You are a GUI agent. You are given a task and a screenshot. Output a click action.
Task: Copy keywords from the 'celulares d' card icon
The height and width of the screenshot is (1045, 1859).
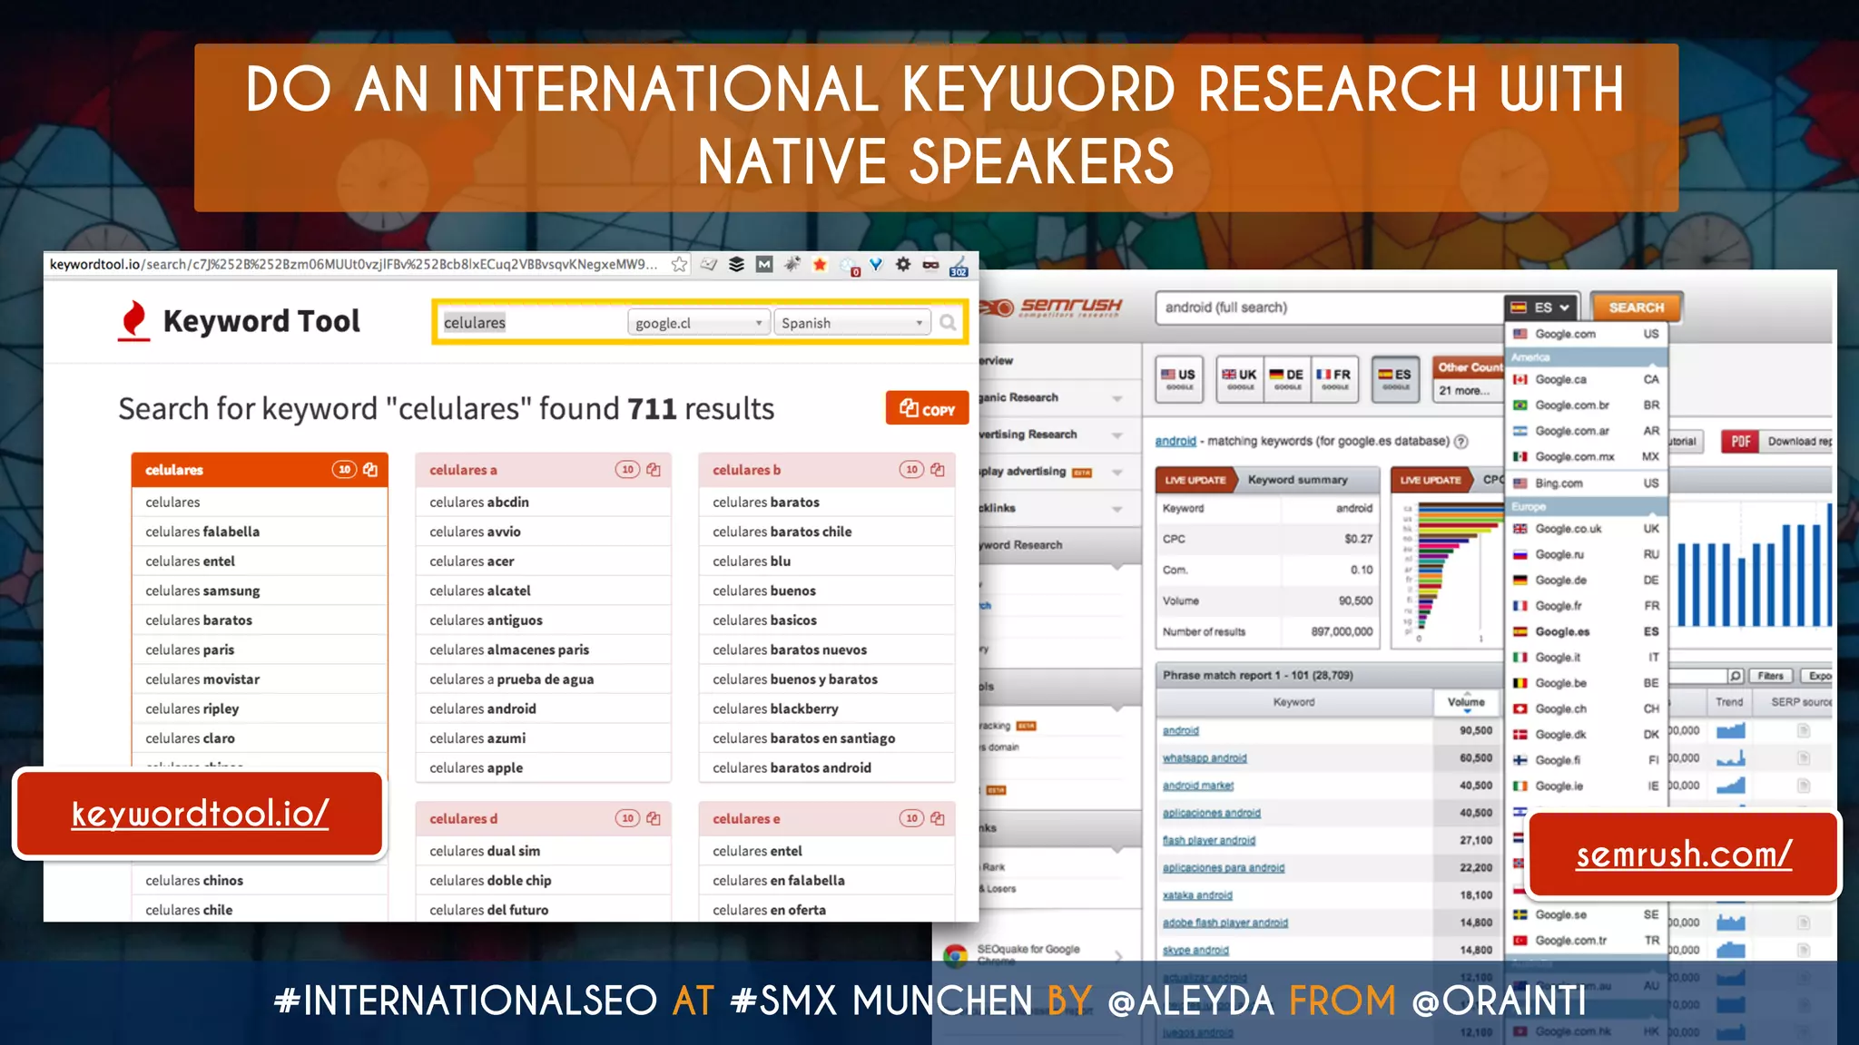pyautogui.click(x=654, y=818)
